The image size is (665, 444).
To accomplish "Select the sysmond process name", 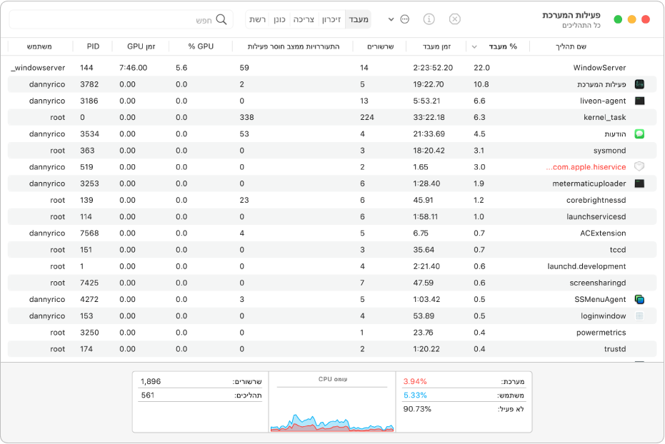I will [x=609, y=151].
